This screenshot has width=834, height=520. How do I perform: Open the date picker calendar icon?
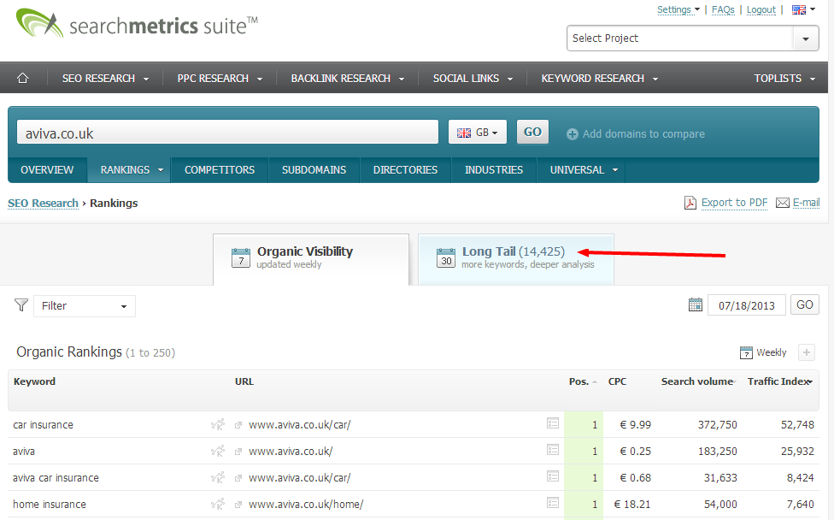pos(696,304)
